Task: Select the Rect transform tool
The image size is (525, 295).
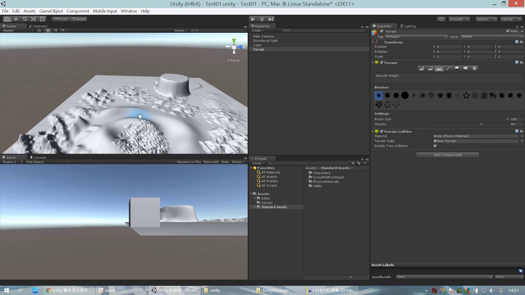Action: pyautogui.click(x=42, y=19)
